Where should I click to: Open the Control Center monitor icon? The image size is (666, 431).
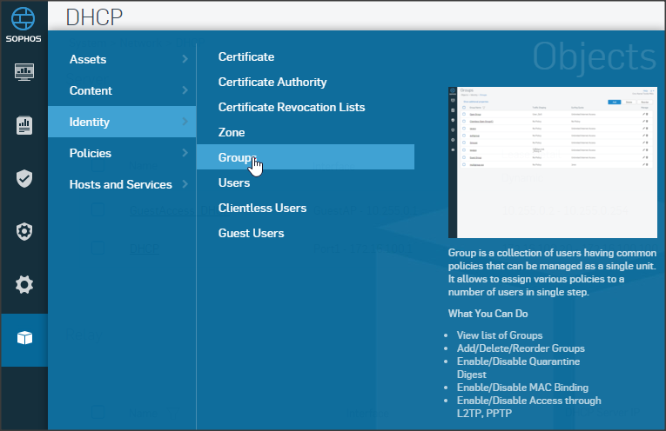point(24,72)
